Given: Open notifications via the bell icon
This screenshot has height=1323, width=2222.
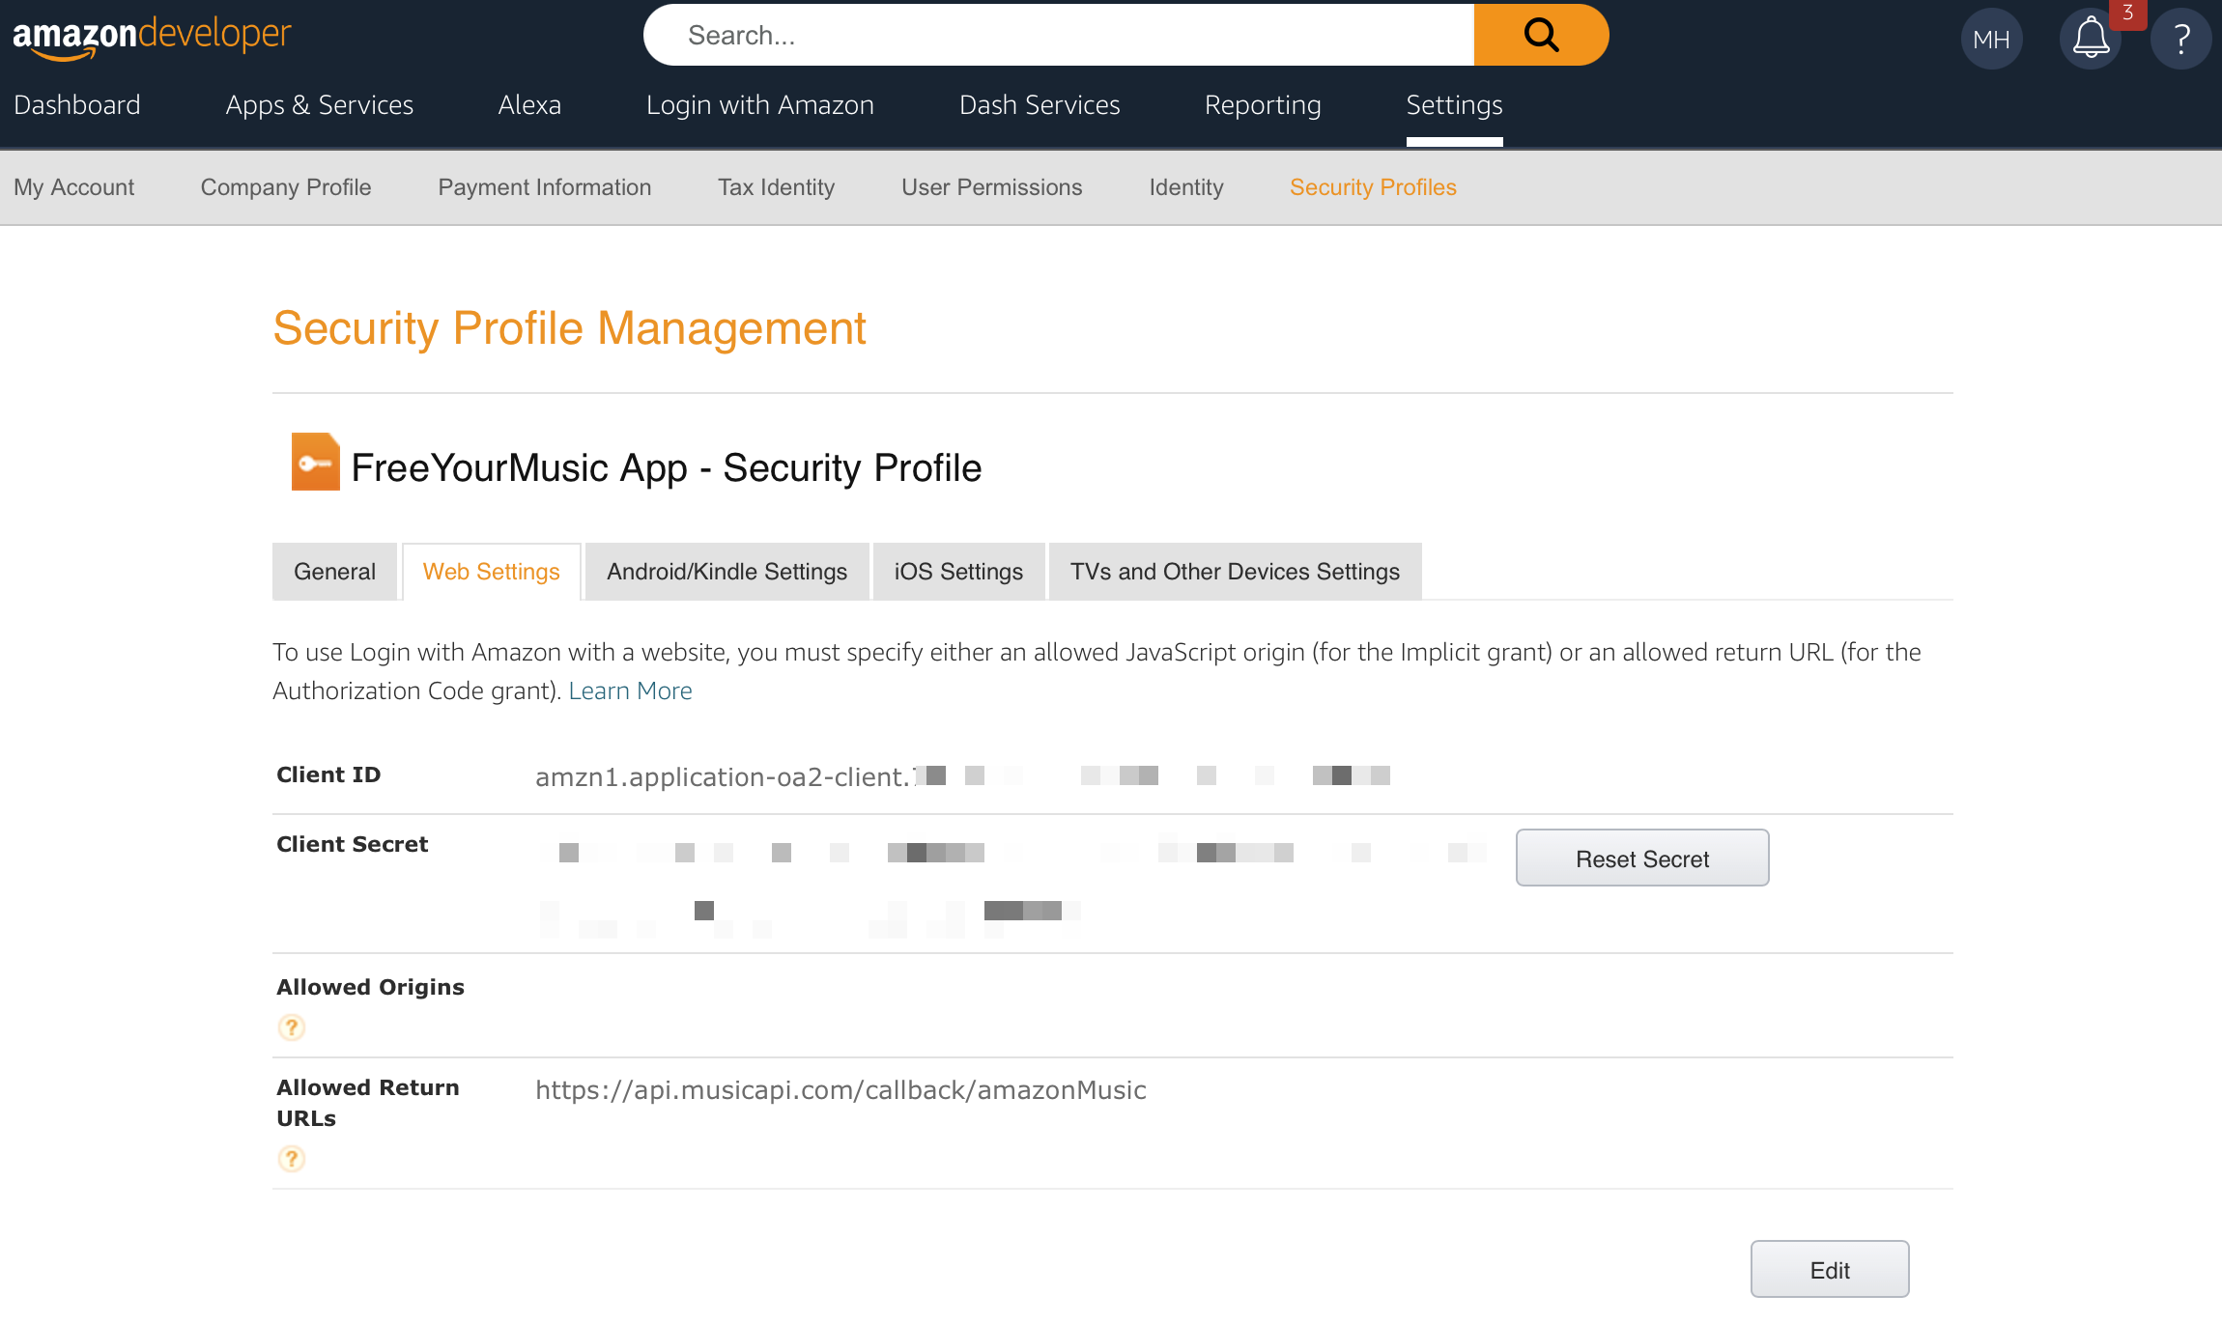Looking at the screenshot, I should [2090, 39].
